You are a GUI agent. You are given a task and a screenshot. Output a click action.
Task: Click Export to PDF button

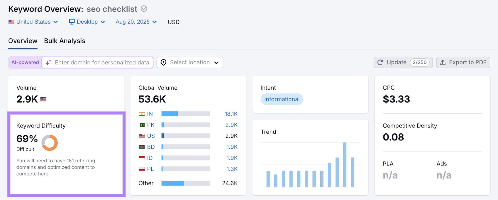[x=463, y=63]
